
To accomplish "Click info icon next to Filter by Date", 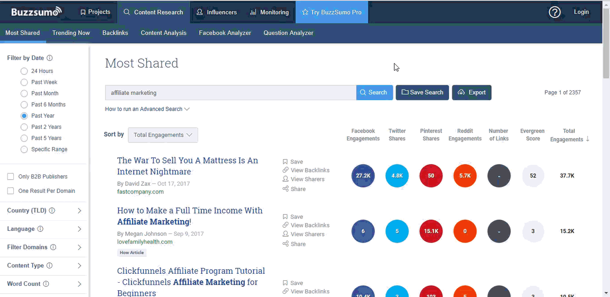I will tap(50, 58).
